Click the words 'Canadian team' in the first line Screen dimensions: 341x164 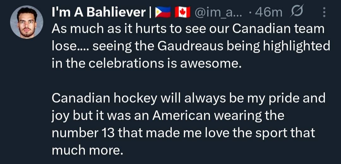point(278,29)
